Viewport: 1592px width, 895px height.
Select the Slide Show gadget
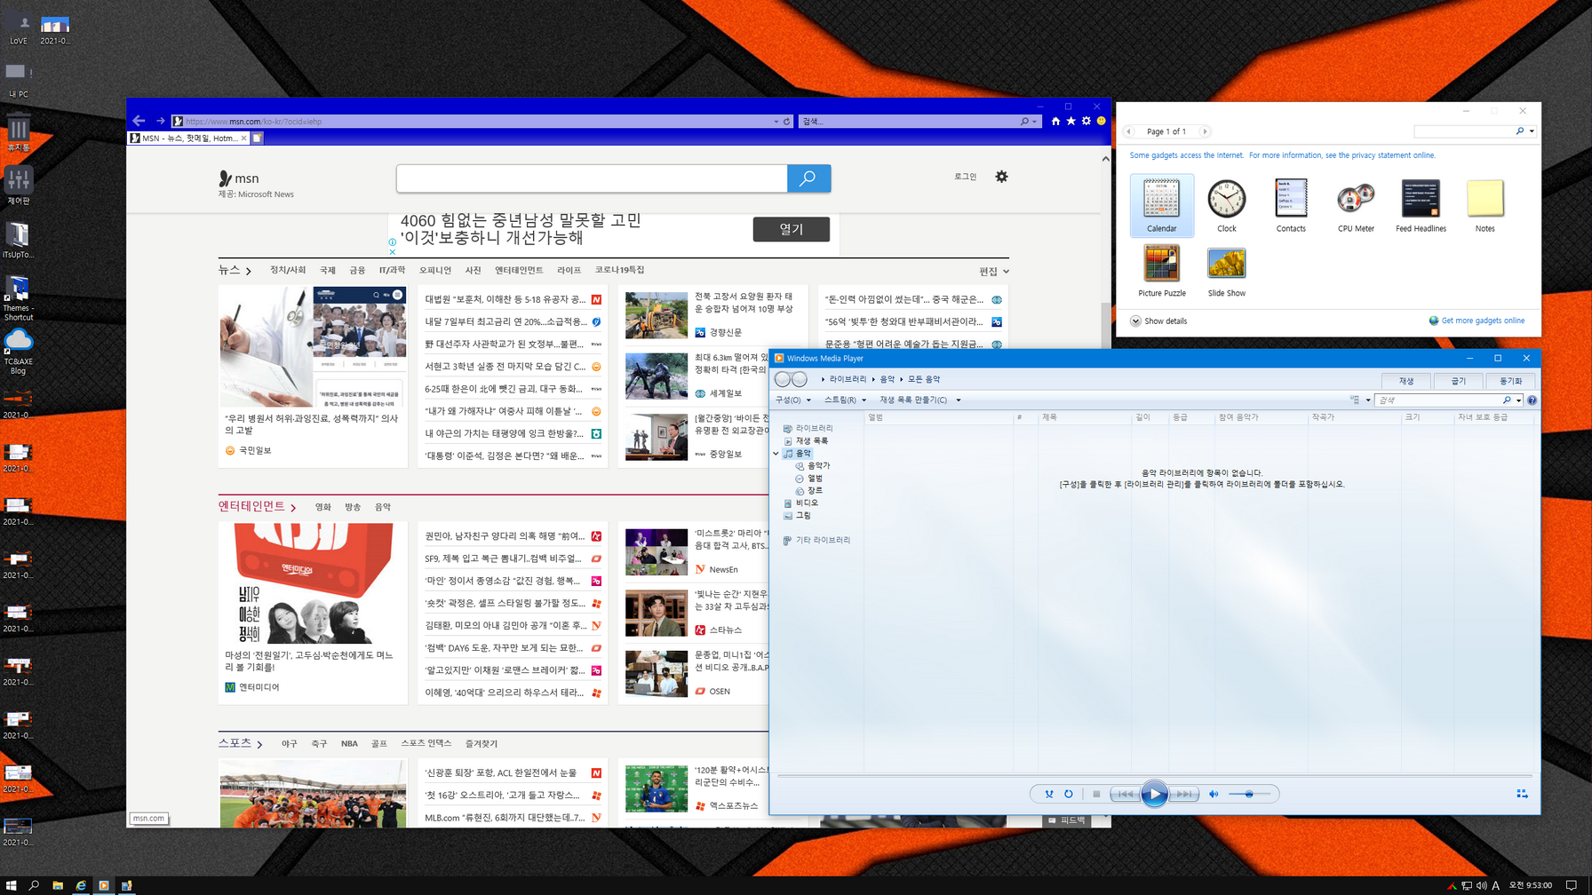[1227, 270]
